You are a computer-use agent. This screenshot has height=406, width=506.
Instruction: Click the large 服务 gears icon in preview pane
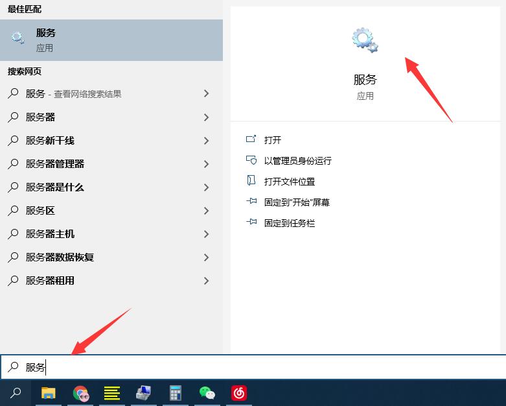(x=365, y=40)
